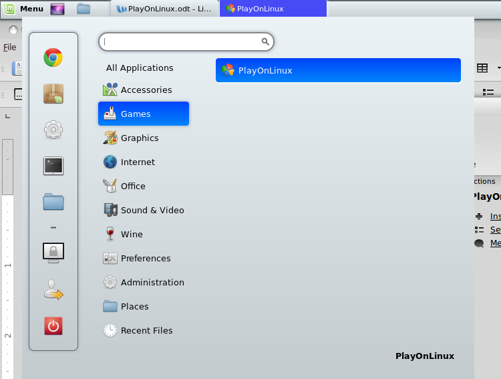
Task: Open Software Manager package icon
Action: click(x=53, y=94)
